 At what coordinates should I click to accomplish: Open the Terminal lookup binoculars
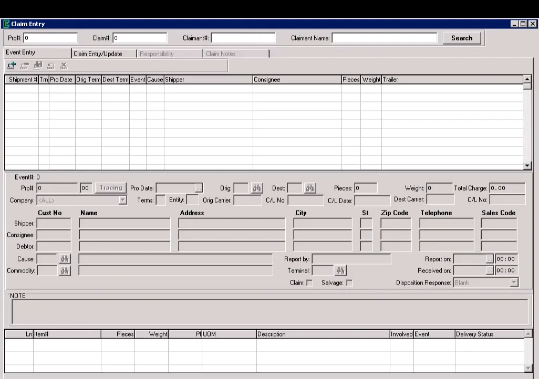340,270
